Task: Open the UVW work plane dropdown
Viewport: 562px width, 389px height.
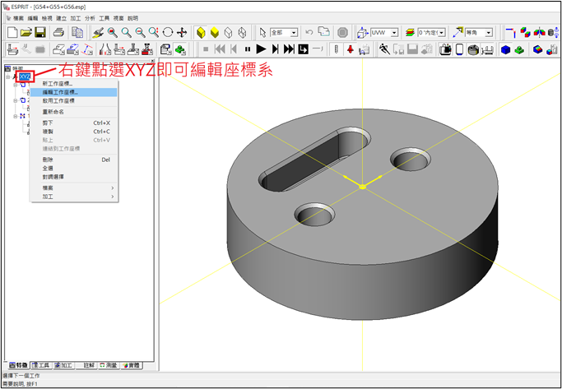Action: [x=383, y=32]
